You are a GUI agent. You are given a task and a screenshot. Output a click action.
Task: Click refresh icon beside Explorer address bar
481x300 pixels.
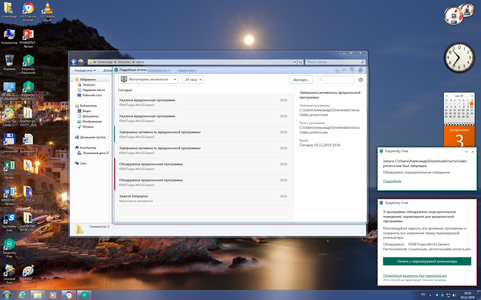300,62
